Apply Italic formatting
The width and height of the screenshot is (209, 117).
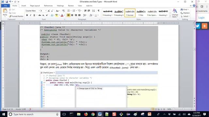pyautogui.click(x=30, y=15)
